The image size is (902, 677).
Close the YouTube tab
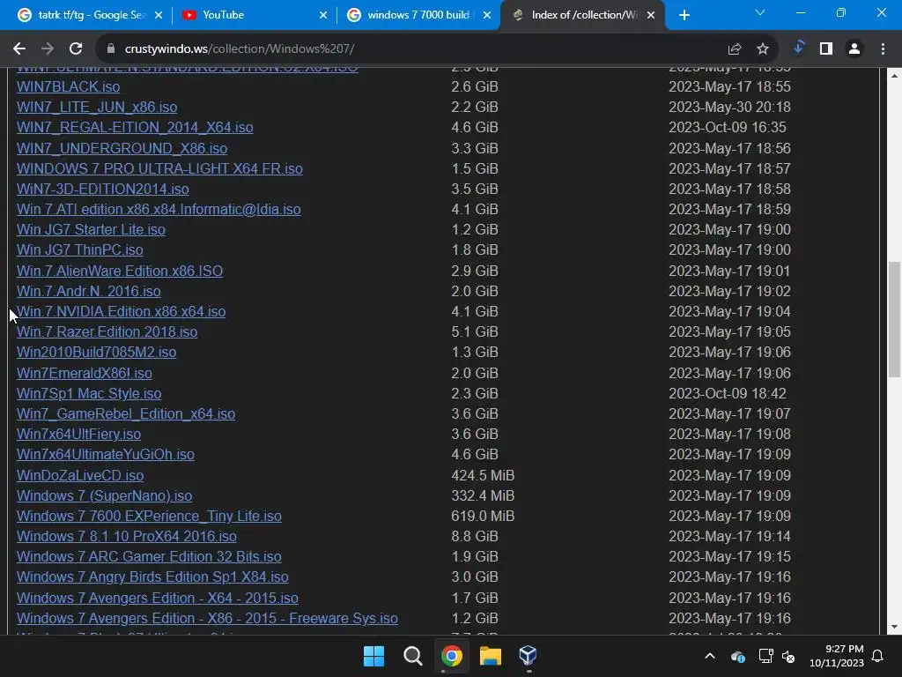coord(323,15)
